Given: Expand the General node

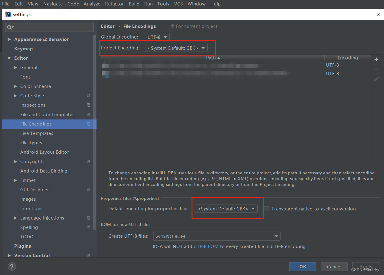Looking at the screenshot, I should pyautogui.click(x=15, y=68).
